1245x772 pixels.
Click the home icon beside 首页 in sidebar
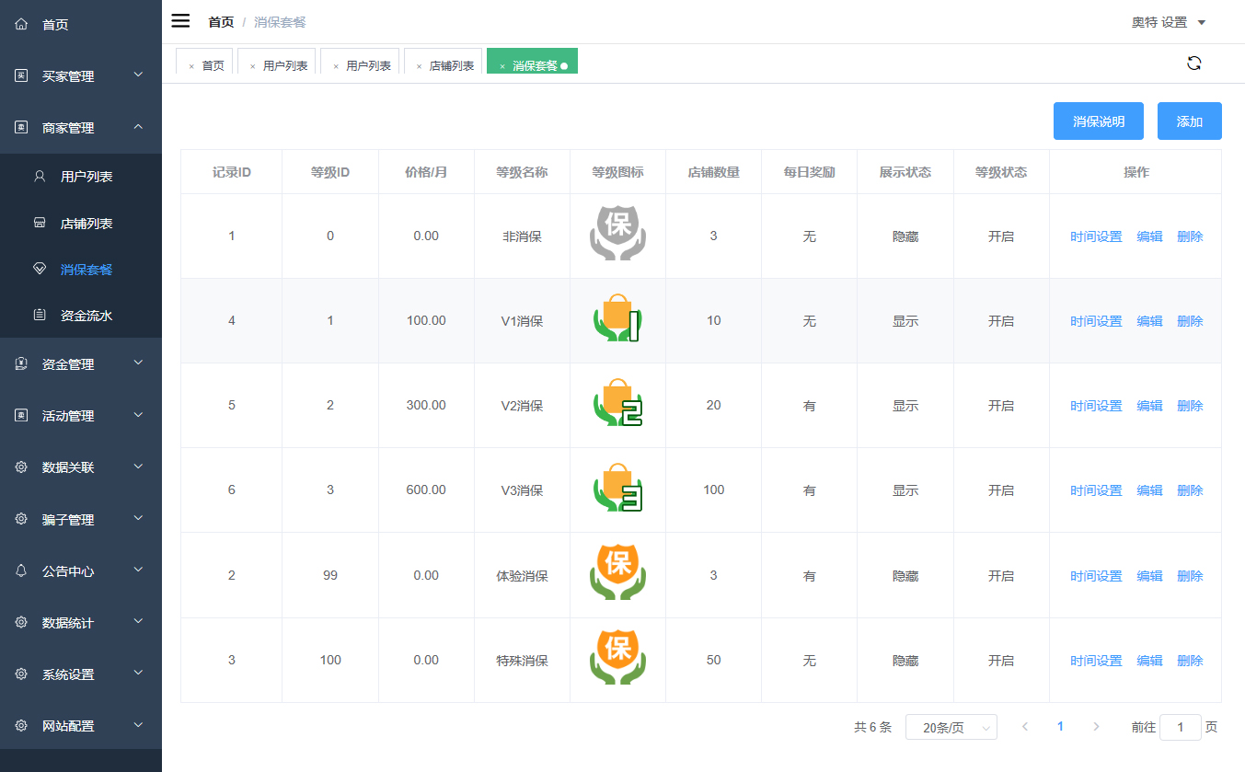22,25
